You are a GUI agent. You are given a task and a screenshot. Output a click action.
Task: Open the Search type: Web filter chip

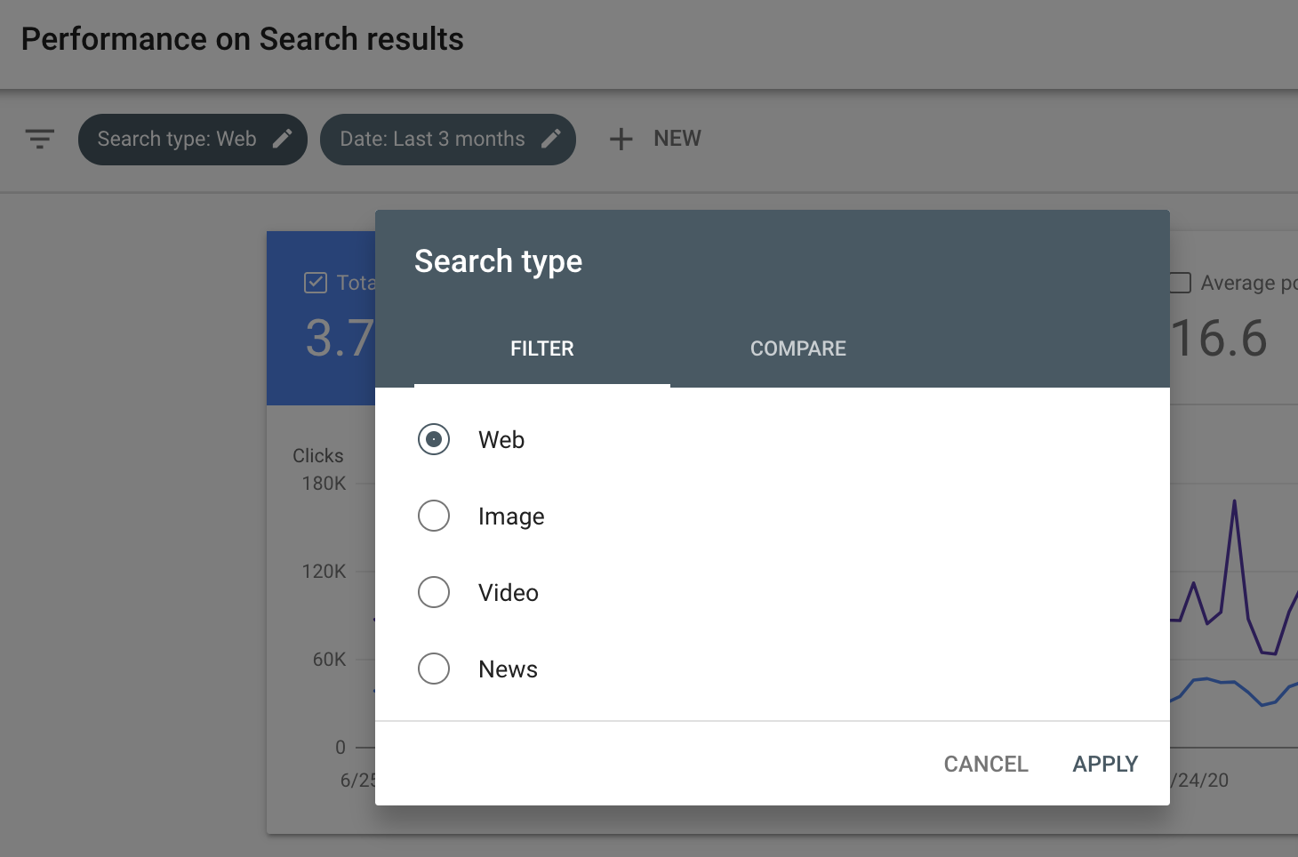point(177,140)
